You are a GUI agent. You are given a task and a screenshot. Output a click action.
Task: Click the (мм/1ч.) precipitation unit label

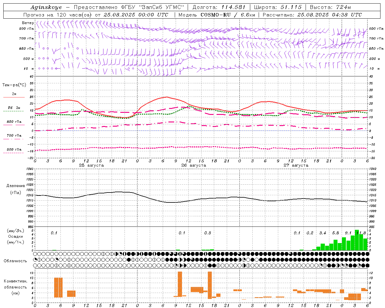[15, 242]
